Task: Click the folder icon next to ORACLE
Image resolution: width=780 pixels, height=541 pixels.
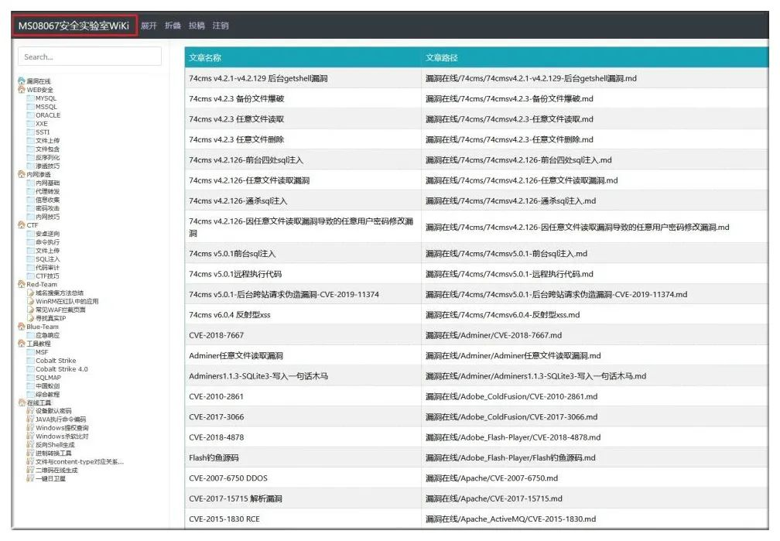Action: coord(30,115)
